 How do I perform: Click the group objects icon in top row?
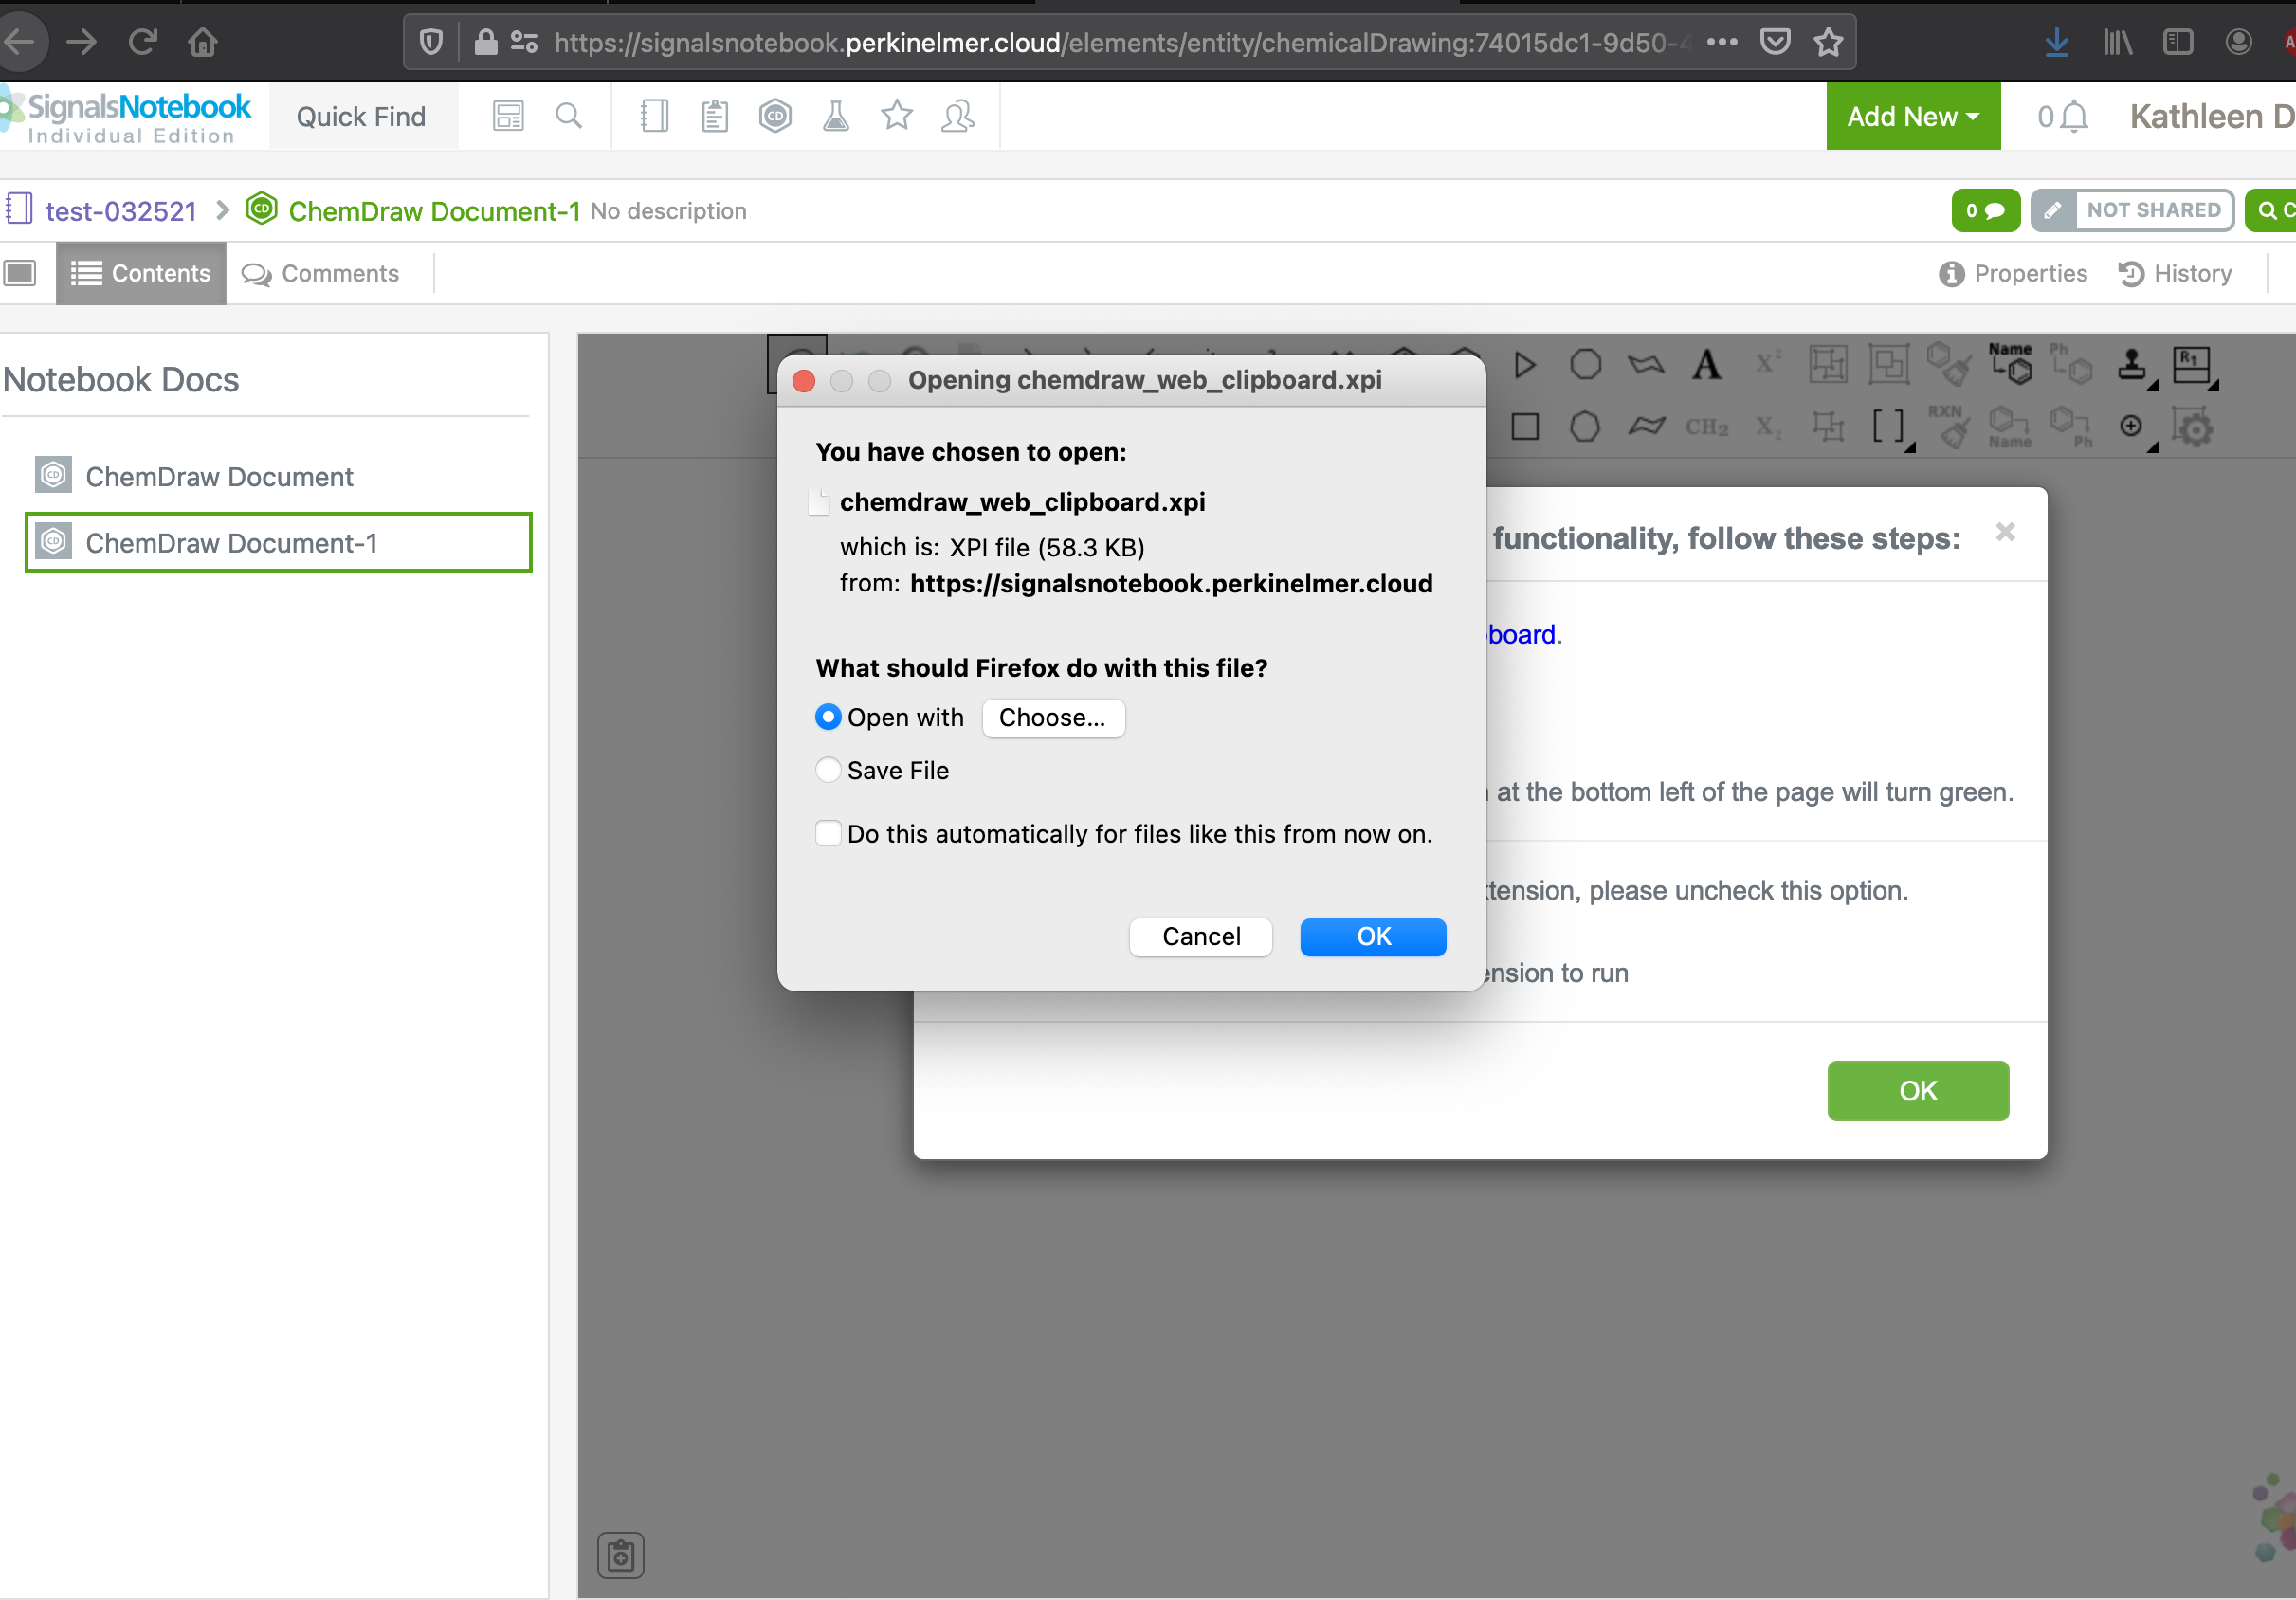pos(1828,364)
